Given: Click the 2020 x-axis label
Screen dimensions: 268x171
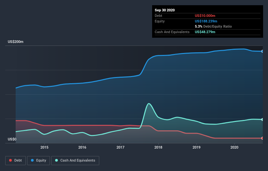Looking at the screenshot, I should tap(234, 147).
